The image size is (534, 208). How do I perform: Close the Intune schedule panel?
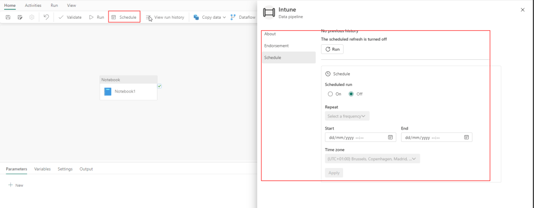[523, 10]
